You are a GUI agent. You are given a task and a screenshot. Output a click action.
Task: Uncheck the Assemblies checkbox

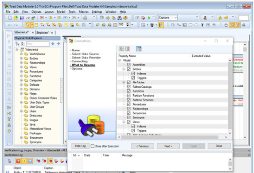coord(129,65)
